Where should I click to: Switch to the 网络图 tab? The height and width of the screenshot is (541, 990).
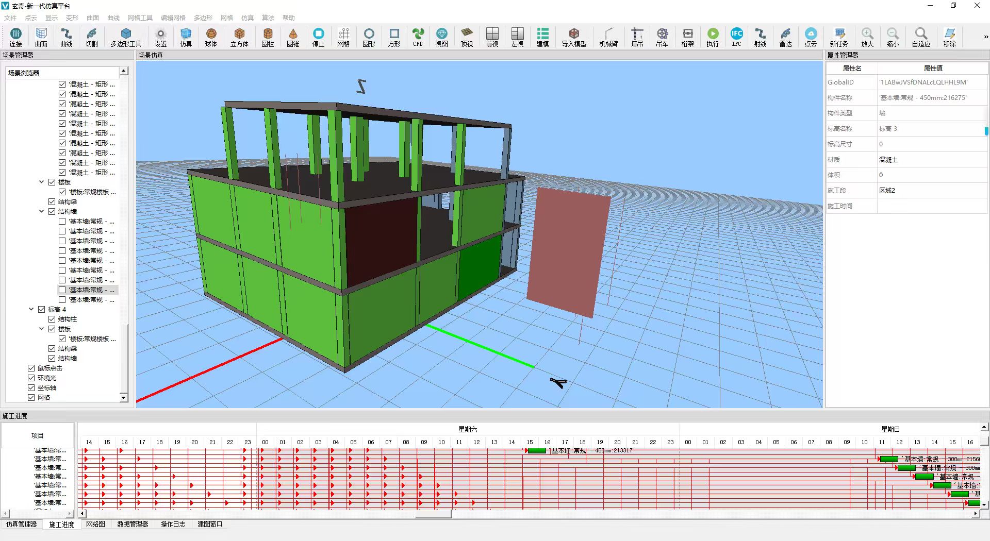[95, 524]
